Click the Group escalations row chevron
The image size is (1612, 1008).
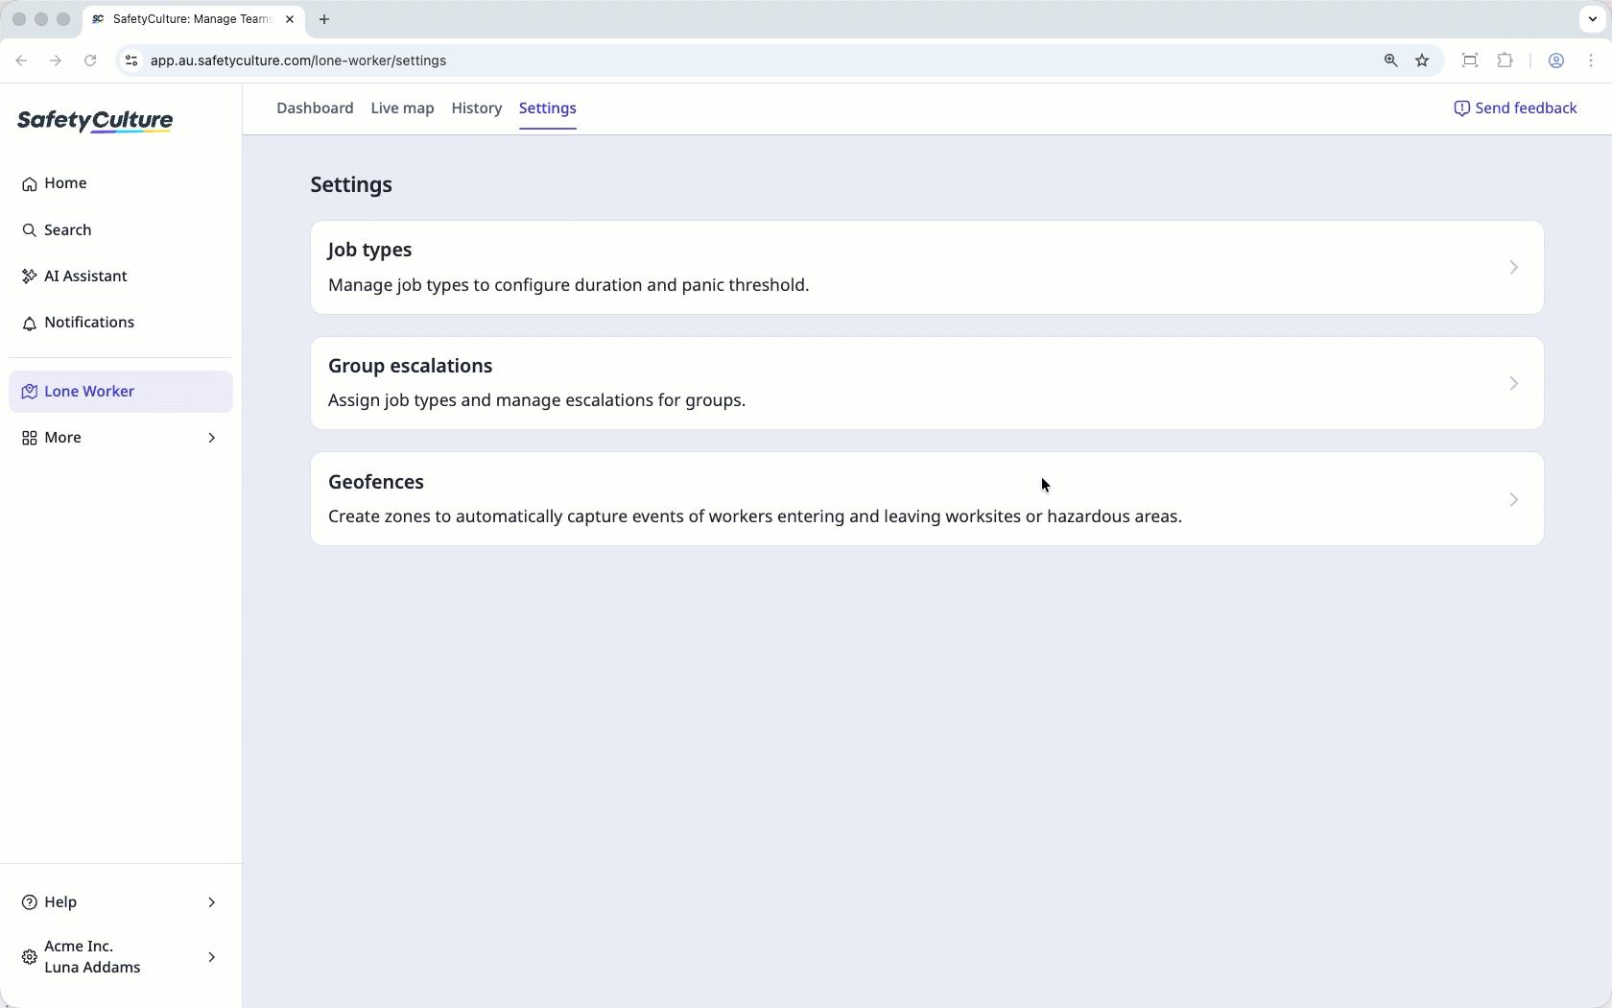pos(1514,384)
